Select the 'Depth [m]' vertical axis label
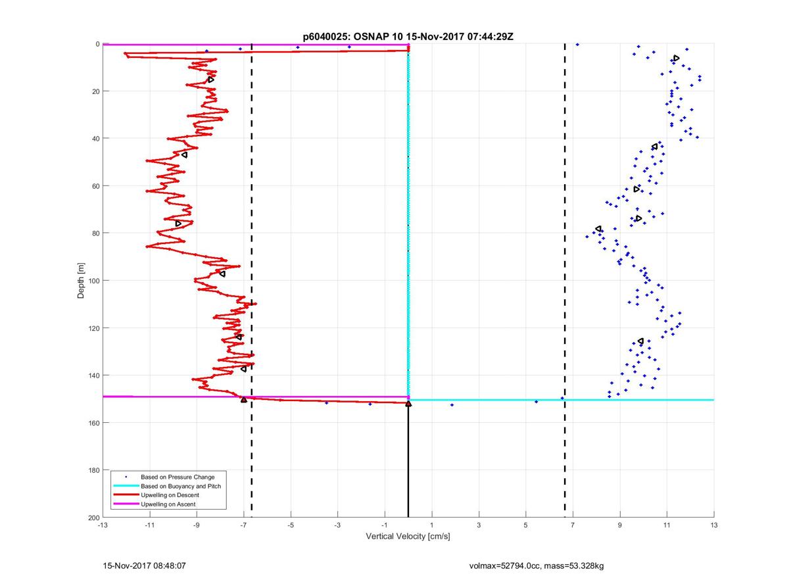 (x=82, y=281)
